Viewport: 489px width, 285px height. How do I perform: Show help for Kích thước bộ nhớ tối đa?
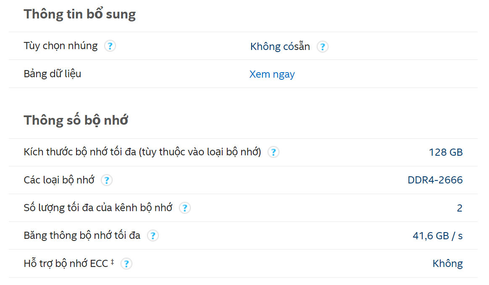273,152
